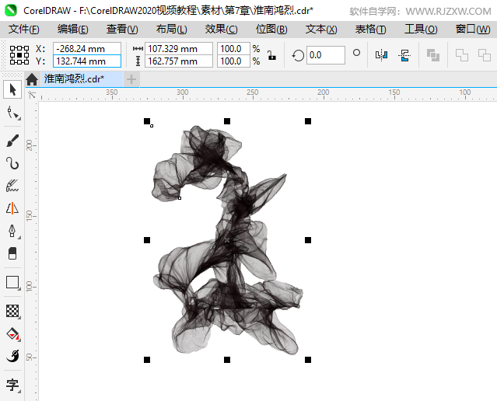This screenshot has height=401, width=497.
Task: Click the ink artwork center marker
Action: click(x=227, y=240)
